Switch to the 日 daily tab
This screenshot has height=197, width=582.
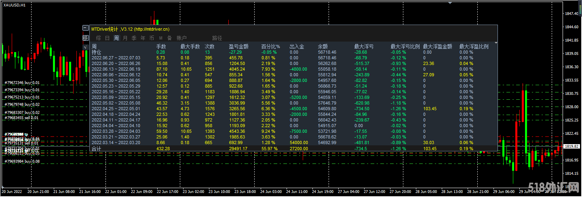108,38
